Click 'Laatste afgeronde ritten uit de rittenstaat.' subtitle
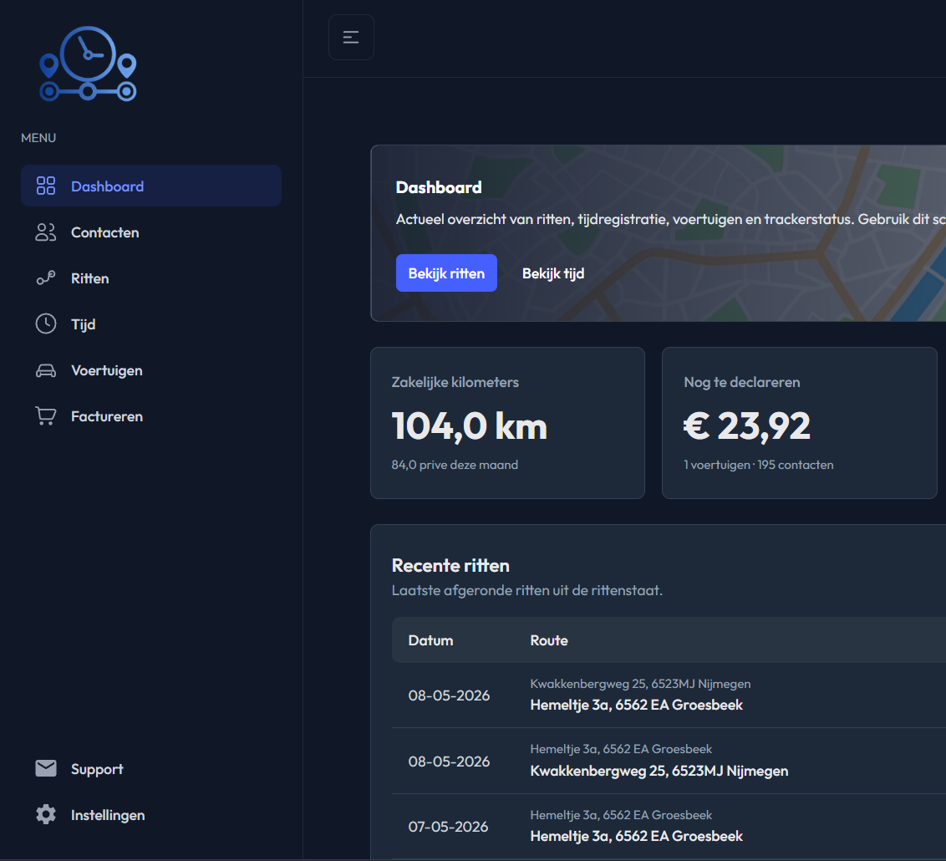This screenshot has height=861, width=946. pos(526,590)
